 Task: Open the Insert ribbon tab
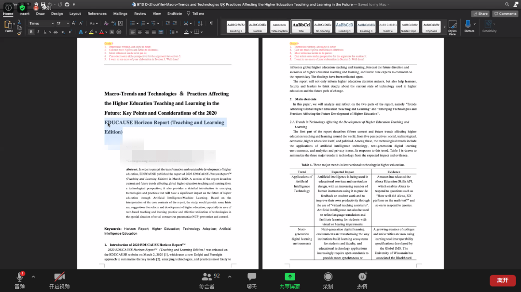pos(24,13)
